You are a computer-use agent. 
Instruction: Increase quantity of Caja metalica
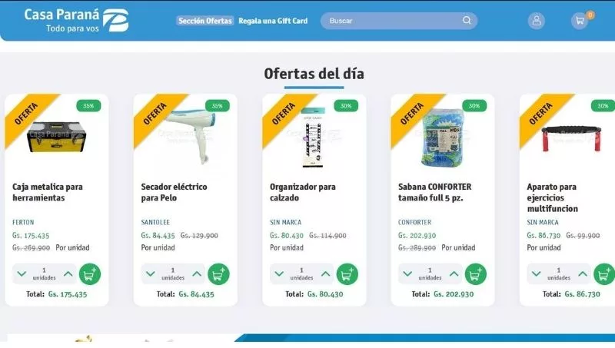(68, 274)
